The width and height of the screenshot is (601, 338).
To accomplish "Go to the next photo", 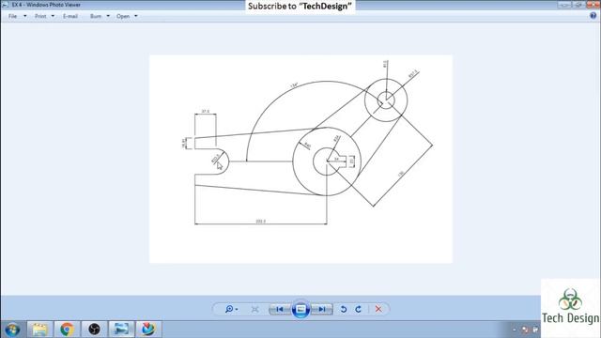I will pos(321,309).
